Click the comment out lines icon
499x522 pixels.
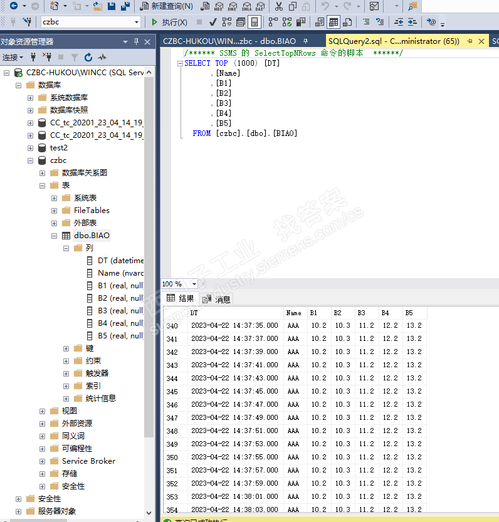click(x=366, y=22)
